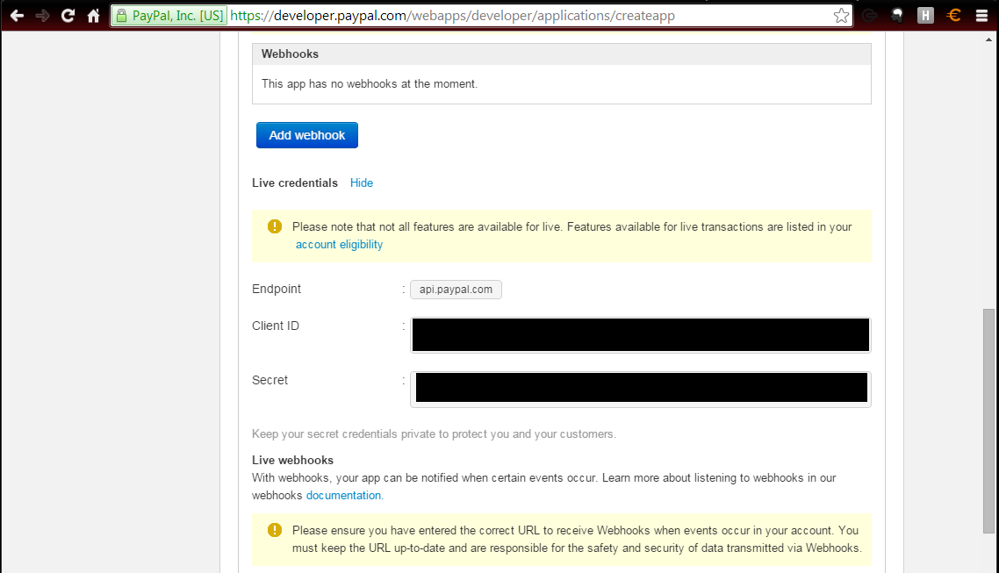Click the redacted Client ID field
The width and height of the screenshot is (999, 573).
(640, 335)
